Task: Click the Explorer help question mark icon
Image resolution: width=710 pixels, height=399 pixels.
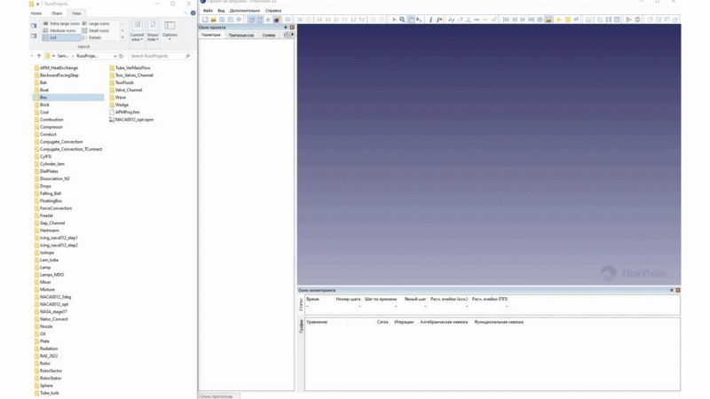Action: tap(193, 13)
